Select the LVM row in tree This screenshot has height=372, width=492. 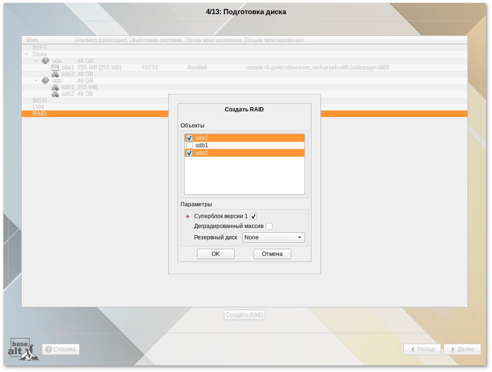(x=38, y=107)
